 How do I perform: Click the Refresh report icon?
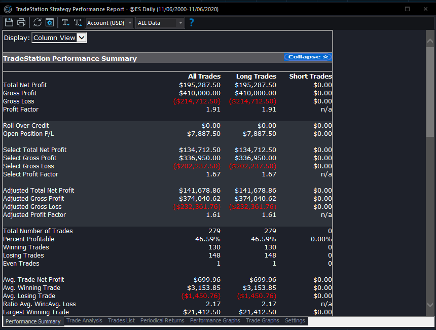pyautogui.click(x=37, y=22)
